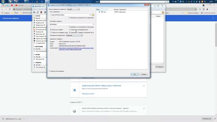Select the Paused status filter
Image resolution: width=217 pixels, height=122 pixels.
(x=40, y=29)
